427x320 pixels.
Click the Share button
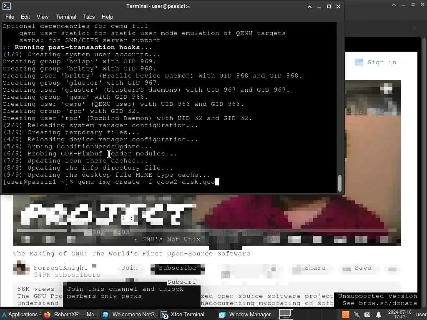click(x=315, y=268)
